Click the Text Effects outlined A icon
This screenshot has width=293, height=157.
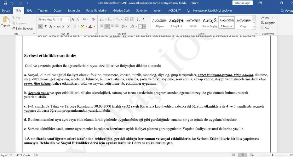pyautogui.click(x=75, y=26)
